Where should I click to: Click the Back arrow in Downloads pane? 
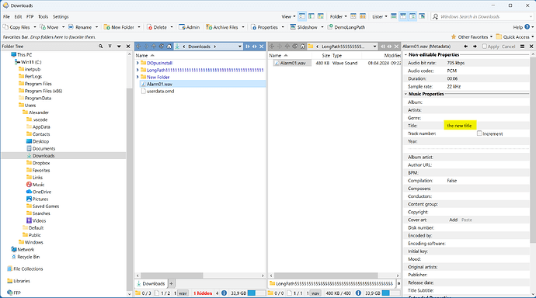click(138, 47)
